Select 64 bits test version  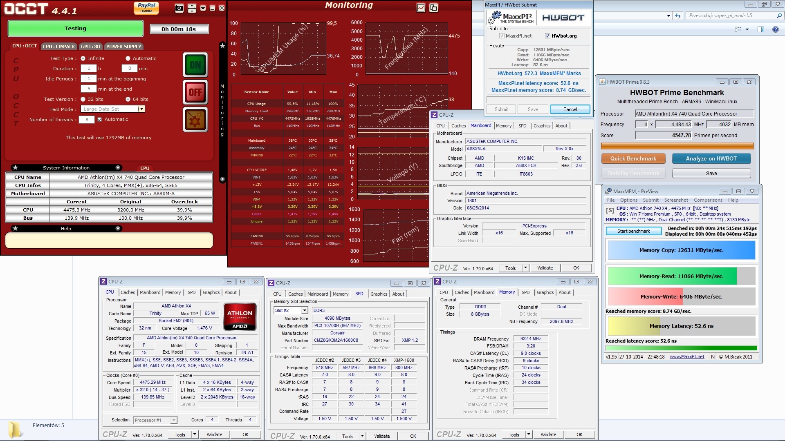point(128,99)
